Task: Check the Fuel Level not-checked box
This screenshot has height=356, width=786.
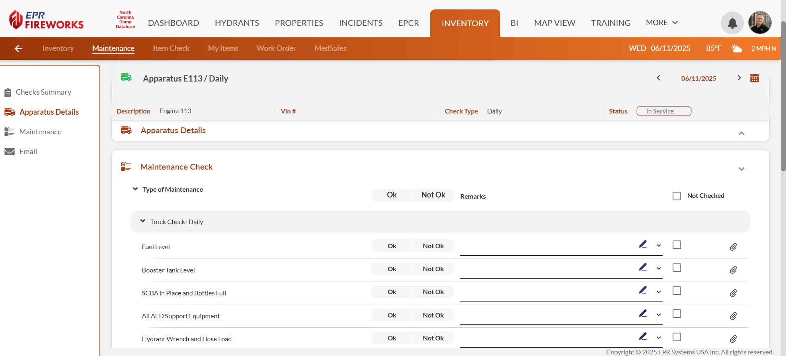Action: tap(677, 245)
